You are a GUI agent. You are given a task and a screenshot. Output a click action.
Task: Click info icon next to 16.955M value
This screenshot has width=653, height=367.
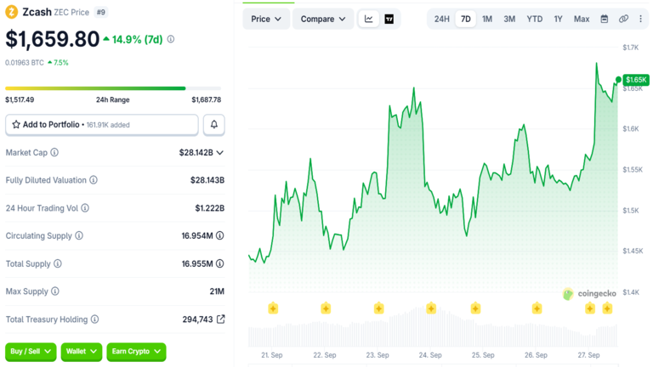tap(220, 263)
